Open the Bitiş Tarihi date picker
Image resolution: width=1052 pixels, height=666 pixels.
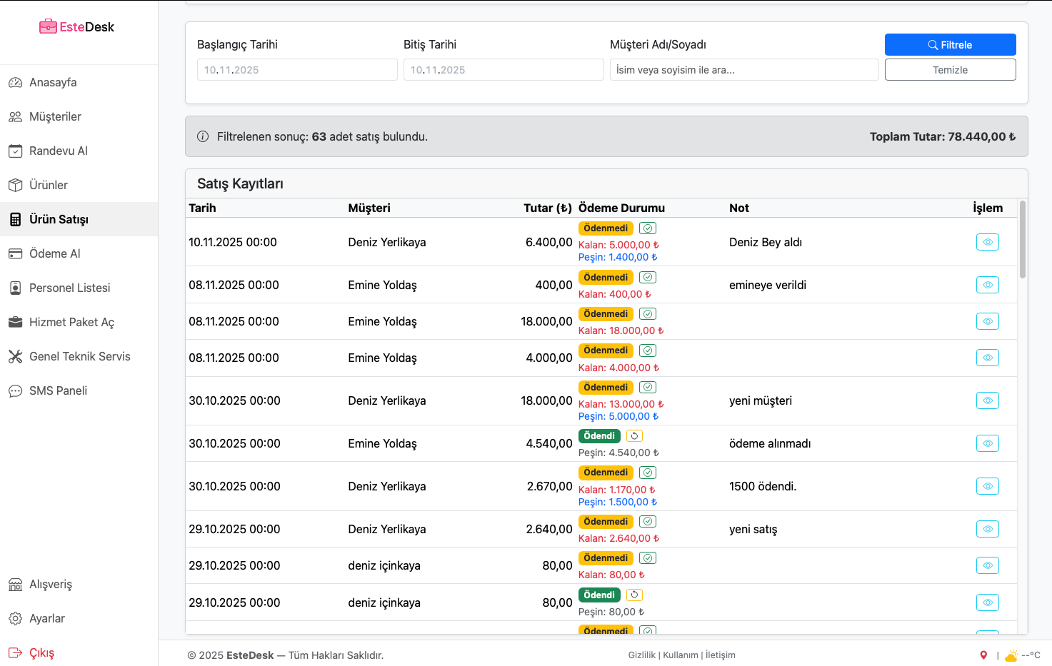pos(504,70)
